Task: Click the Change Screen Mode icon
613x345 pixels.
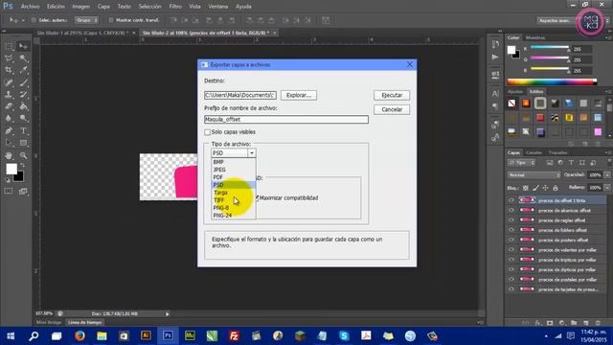Action: 23,191
